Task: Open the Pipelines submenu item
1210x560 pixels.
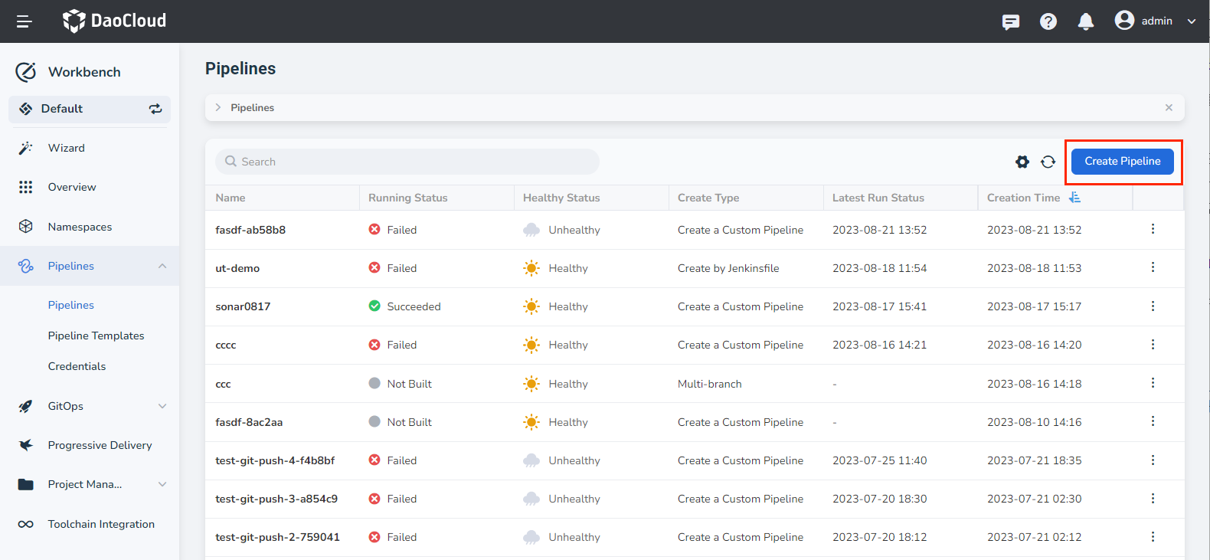Action: coord(70,305)
